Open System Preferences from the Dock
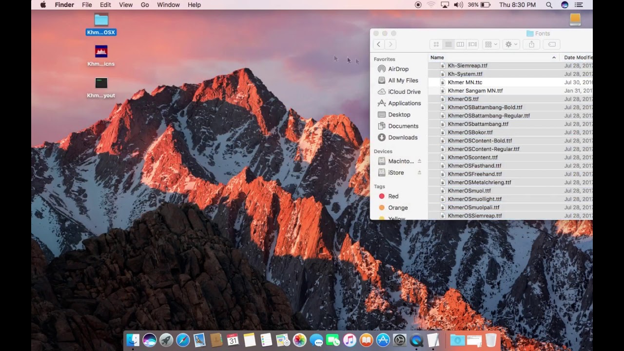 coord(400,340)
